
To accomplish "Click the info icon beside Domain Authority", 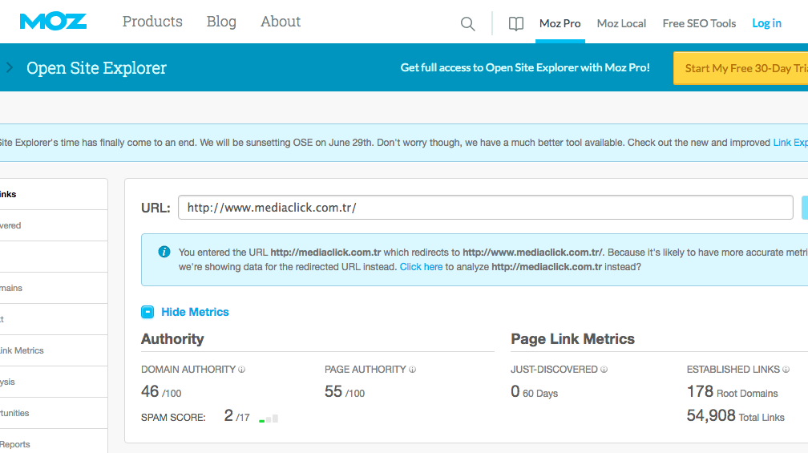I will [242, 370].
